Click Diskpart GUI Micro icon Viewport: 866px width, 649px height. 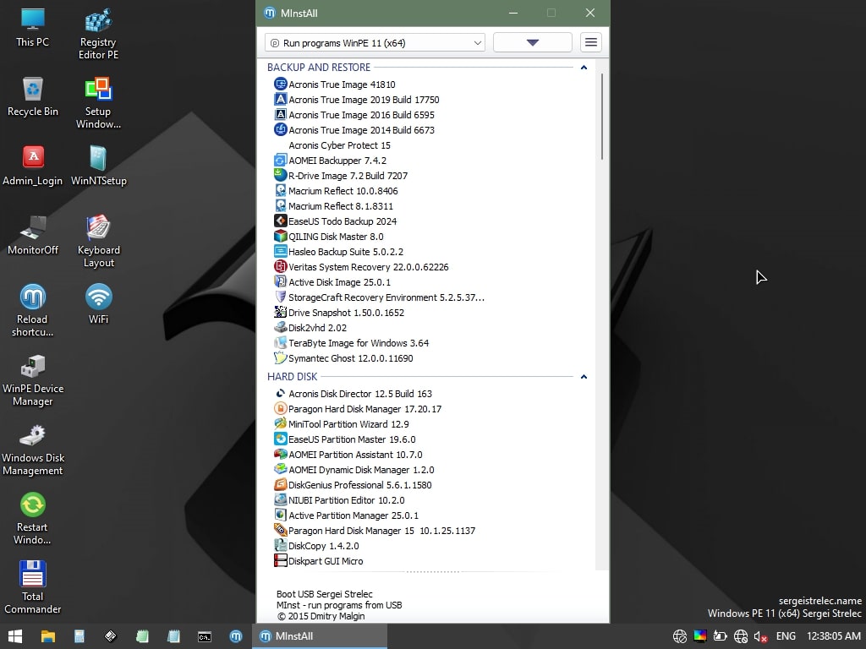281,561
